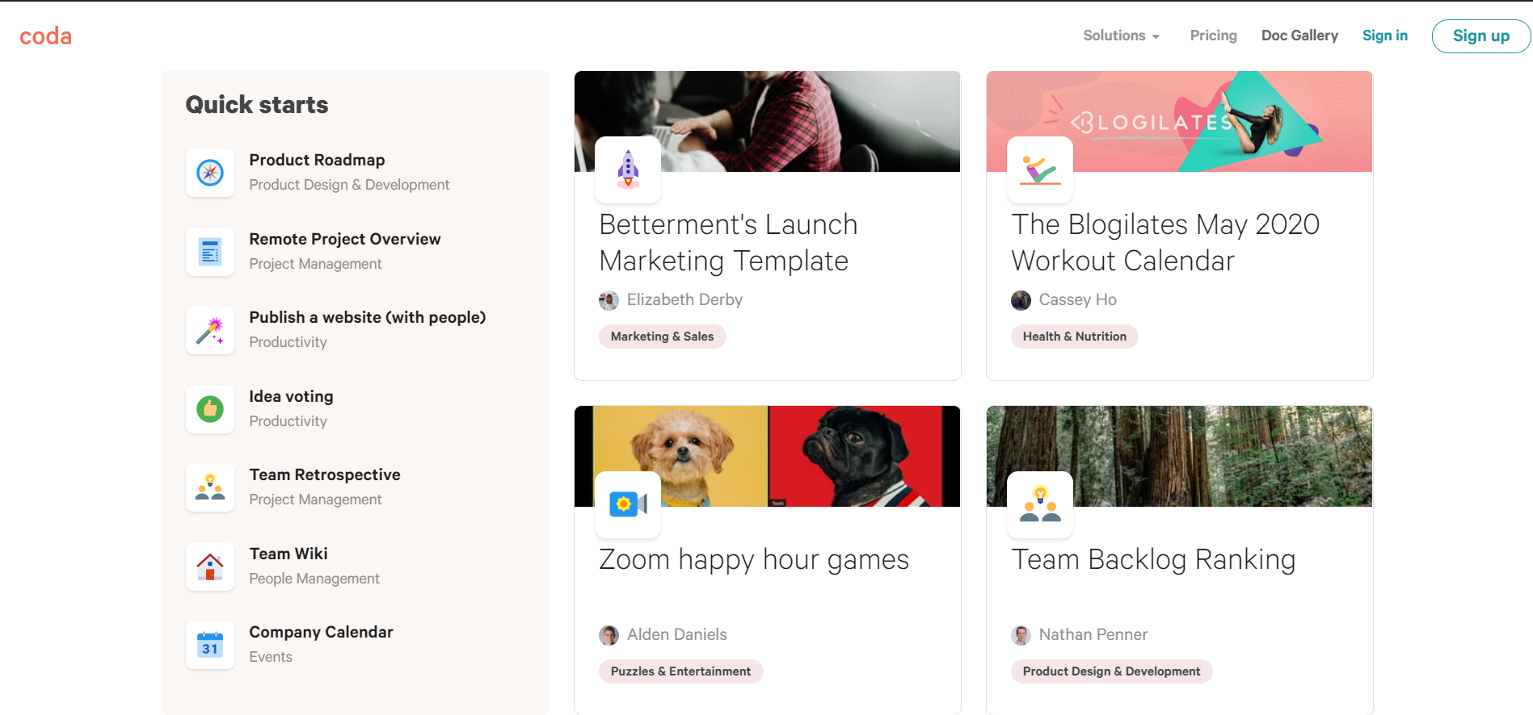Click Alden Daniels' avatar

pyautogui.click(x=609, y=635)
